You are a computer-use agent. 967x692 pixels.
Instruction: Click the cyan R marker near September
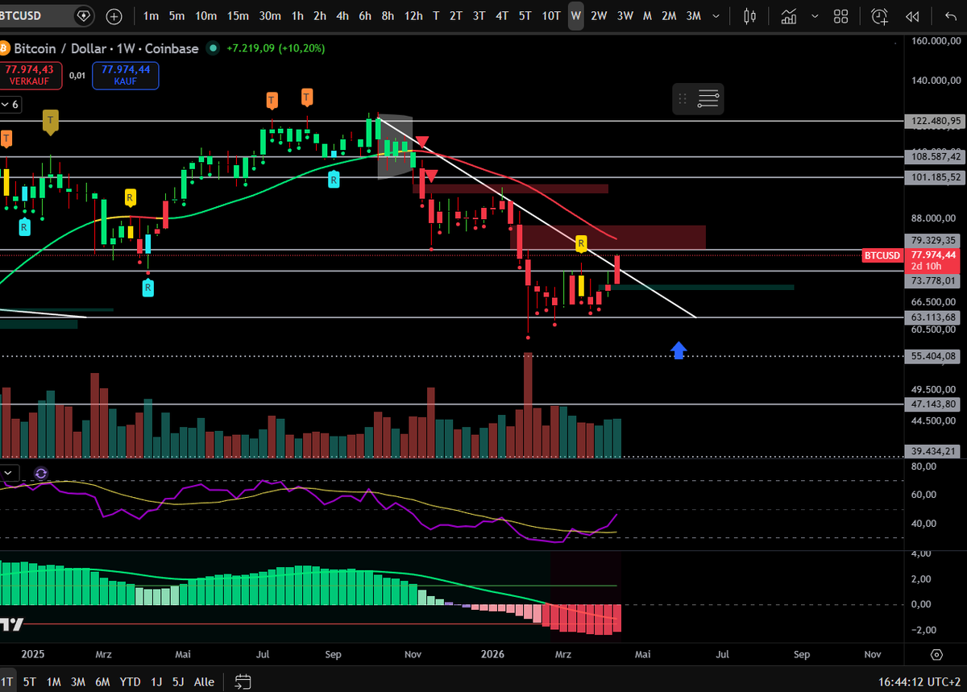tap(333, 179)
